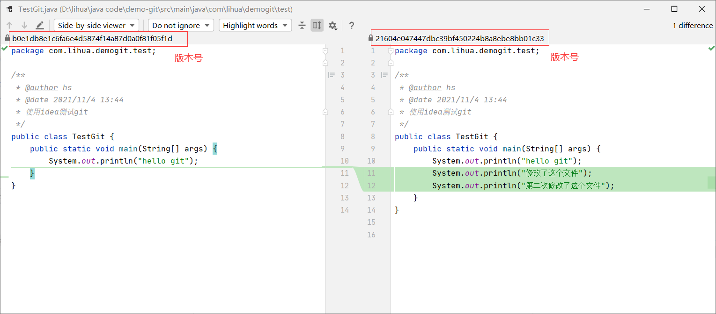Open diff help with the question mark icon
This screenshot has height=314, width=716.
(351, 25)
